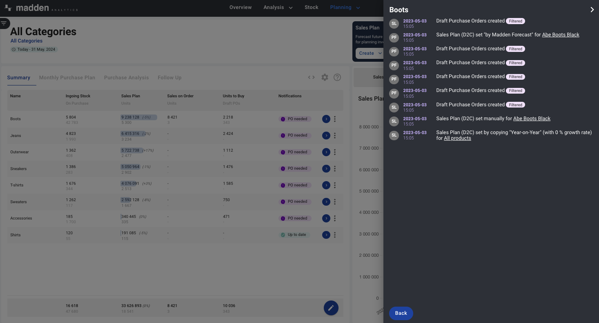Click the Back button

tap(401, 313)
